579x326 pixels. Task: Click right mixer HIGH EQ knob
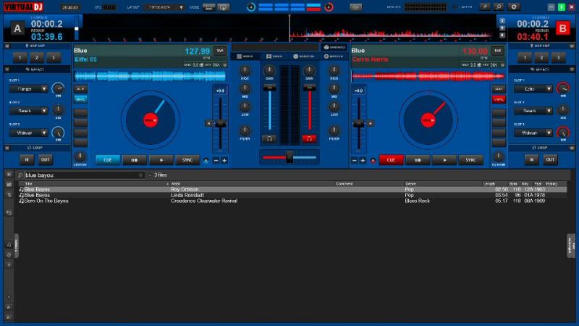pyautogui.click(x=334, y=70)
